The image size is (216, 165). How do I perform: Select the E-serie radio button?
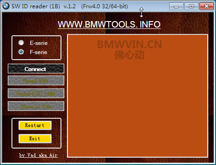coord(21,43)
